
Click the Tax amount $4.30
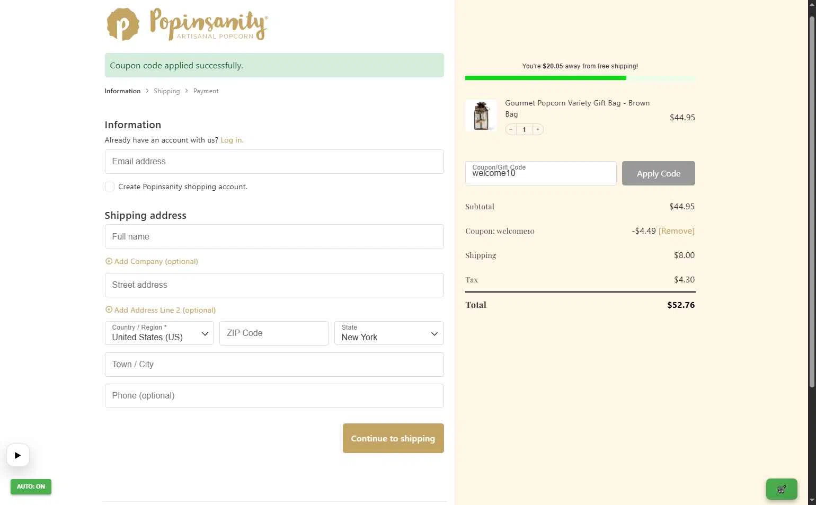(684, 280)
